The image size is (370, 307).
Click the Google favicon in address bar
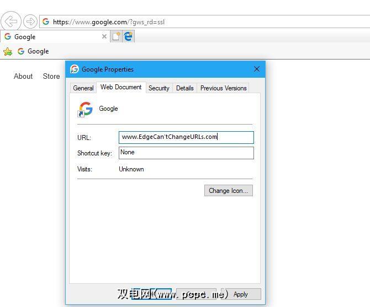pyautogui.click(x=46, y=21)
